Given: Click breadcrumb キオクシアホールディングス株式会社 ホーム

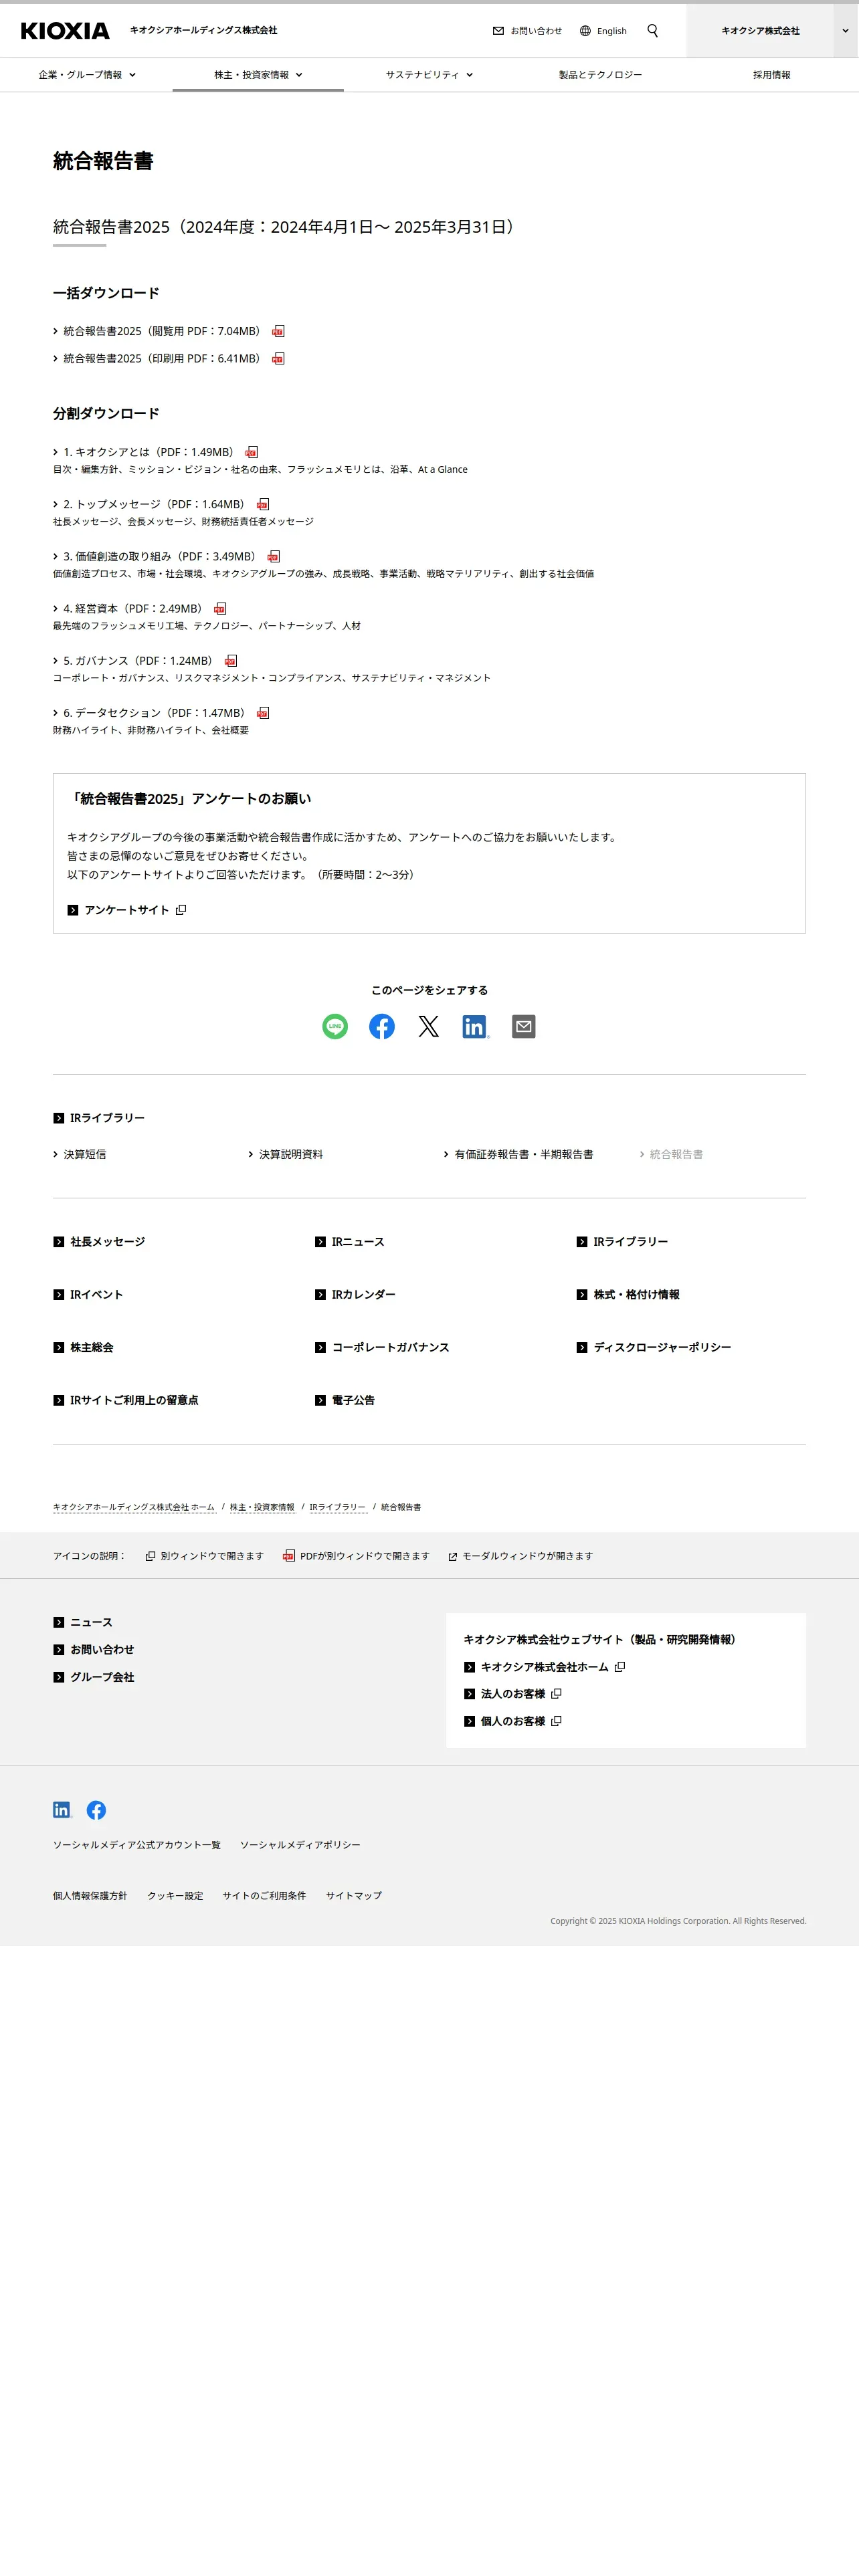Looking at the screenshot, I should tap(134, 1507).
